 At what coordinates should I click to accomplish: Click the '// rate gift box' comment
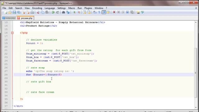pyautogui.click(x=39, y=82)
